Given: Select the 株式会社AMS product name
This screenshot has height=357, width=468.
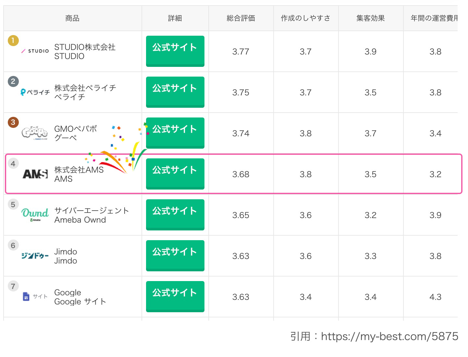Looking at the screenshot, I should coord(79,174).
